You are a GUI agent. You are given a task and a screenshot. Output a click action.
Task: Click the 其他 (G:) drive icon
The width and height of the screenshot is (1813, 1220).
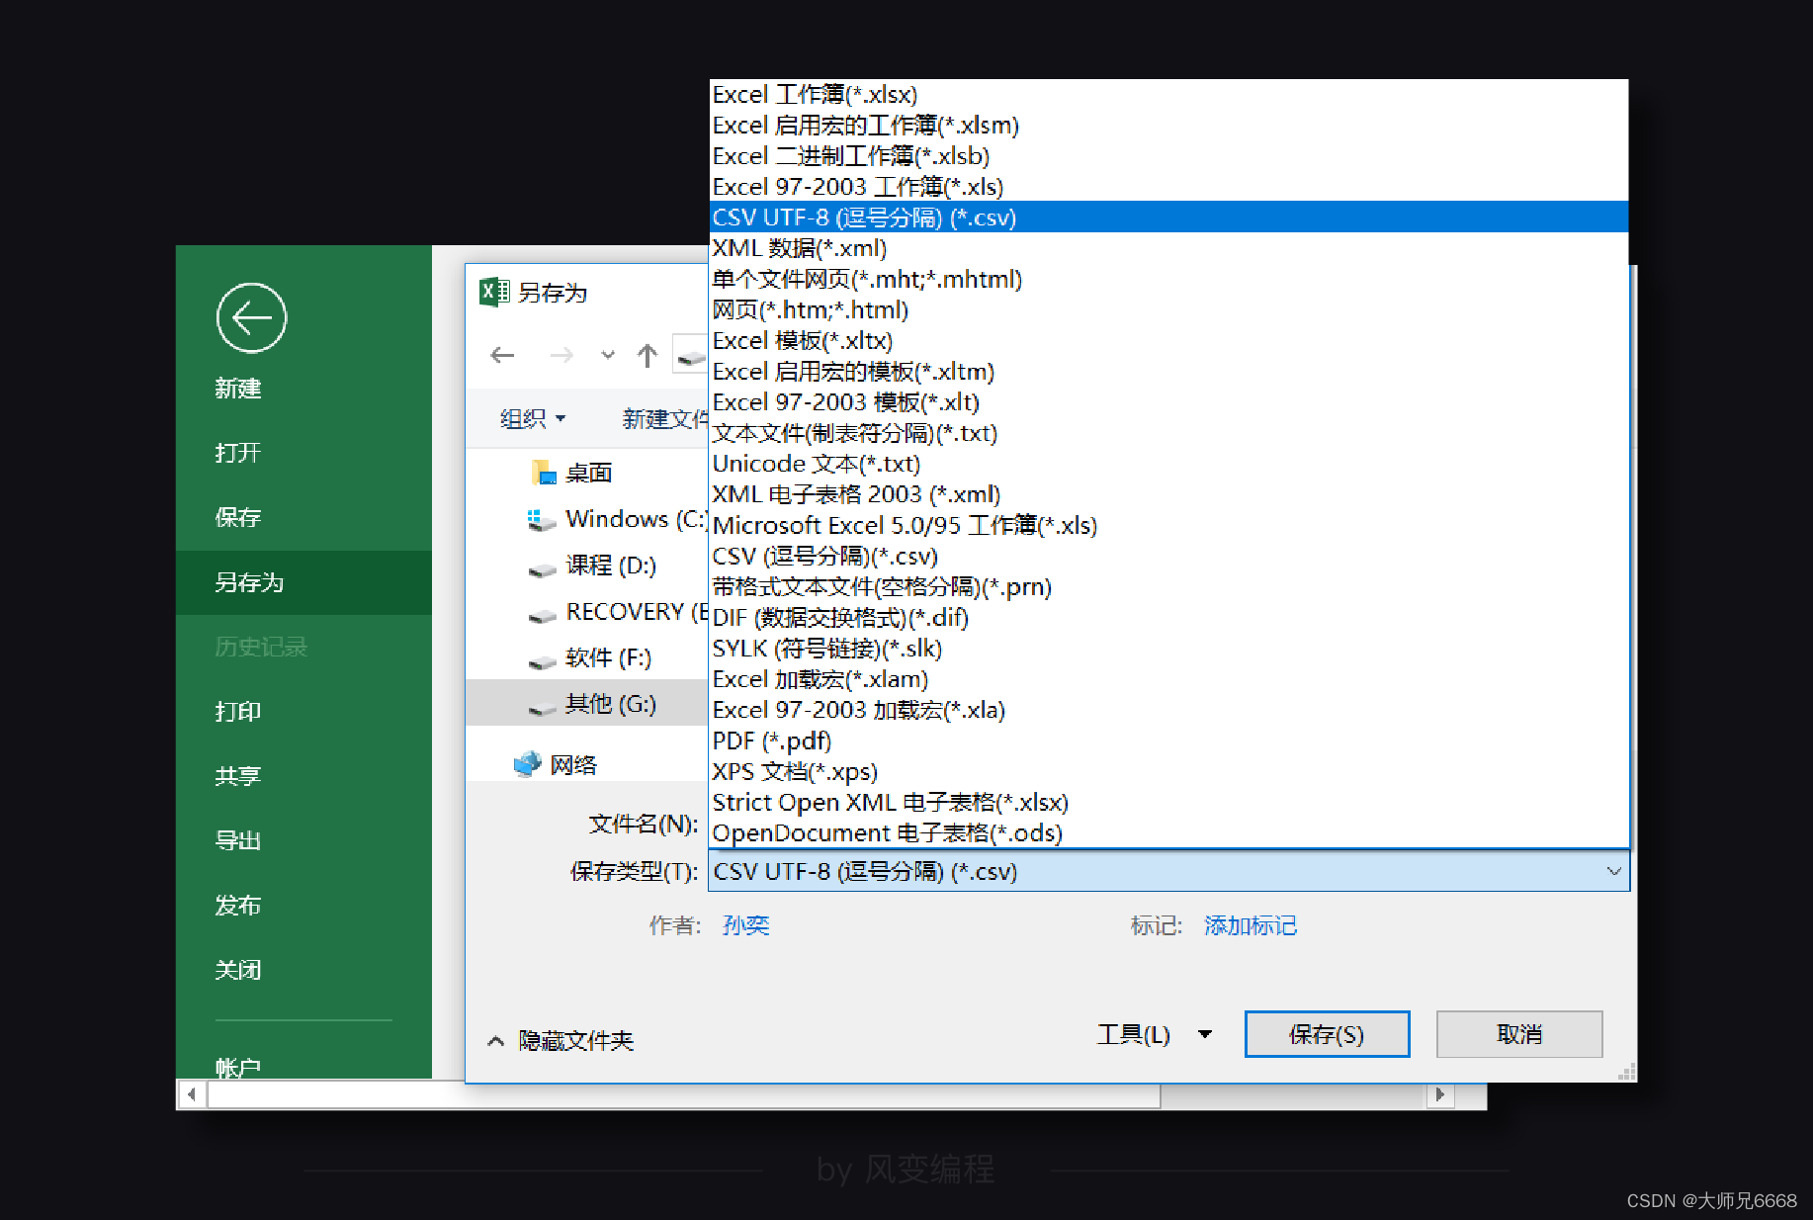click(x=542, y=707)
